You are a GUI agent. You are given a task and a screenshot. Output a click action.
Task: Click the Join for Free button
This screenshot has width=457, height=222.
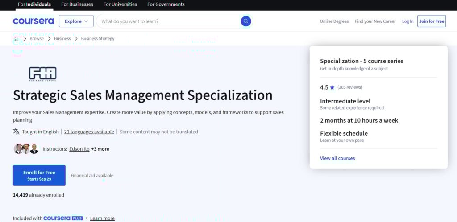432,21
